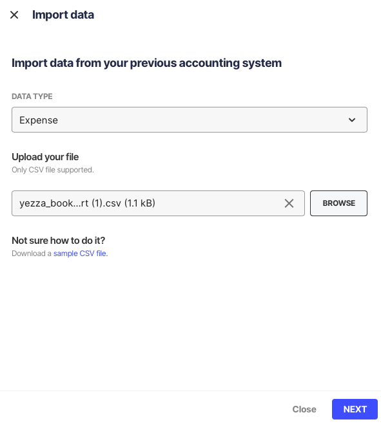Click the (1.1 kB) file size text
Viewport: 381px width, 424px height.
[140, 203]
